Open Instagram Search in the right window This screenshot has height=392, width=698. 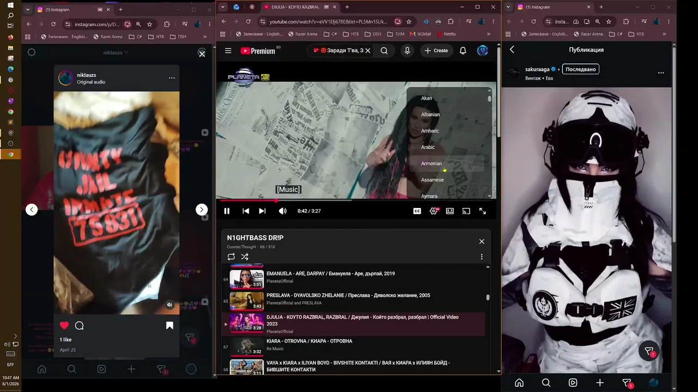[x=546, y=383]
